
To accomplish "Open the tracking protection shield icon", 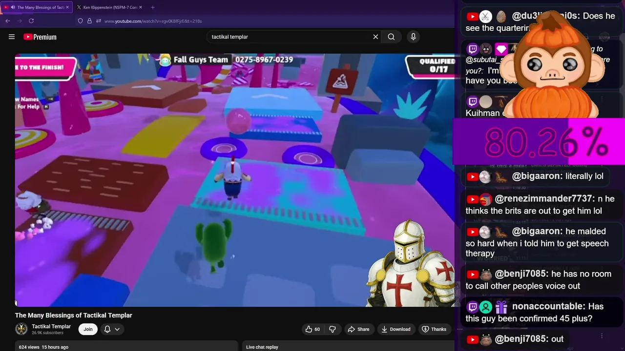I will click(x=80, y=21).
